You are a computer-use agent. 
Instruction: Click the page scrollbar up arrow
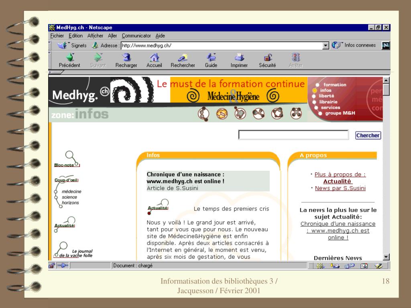pyautogui.click(x=386, y=80)
